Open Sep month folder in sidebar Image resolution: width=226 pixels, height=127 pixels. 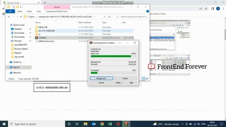click(19, 57)
